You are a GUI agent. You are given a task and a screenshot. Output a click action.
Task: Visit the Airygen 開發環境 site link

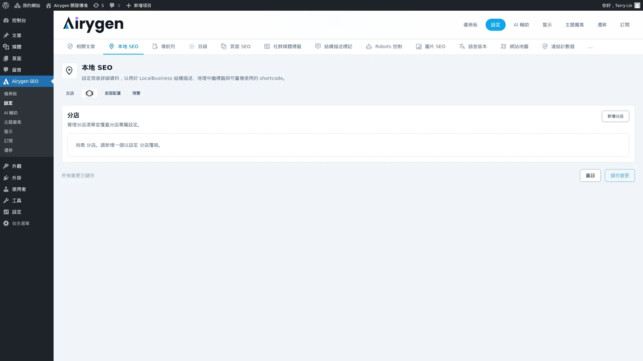67,5
